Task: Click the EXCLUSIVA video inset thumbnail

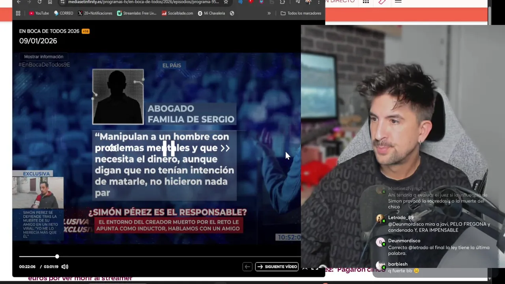Action: 37,192
